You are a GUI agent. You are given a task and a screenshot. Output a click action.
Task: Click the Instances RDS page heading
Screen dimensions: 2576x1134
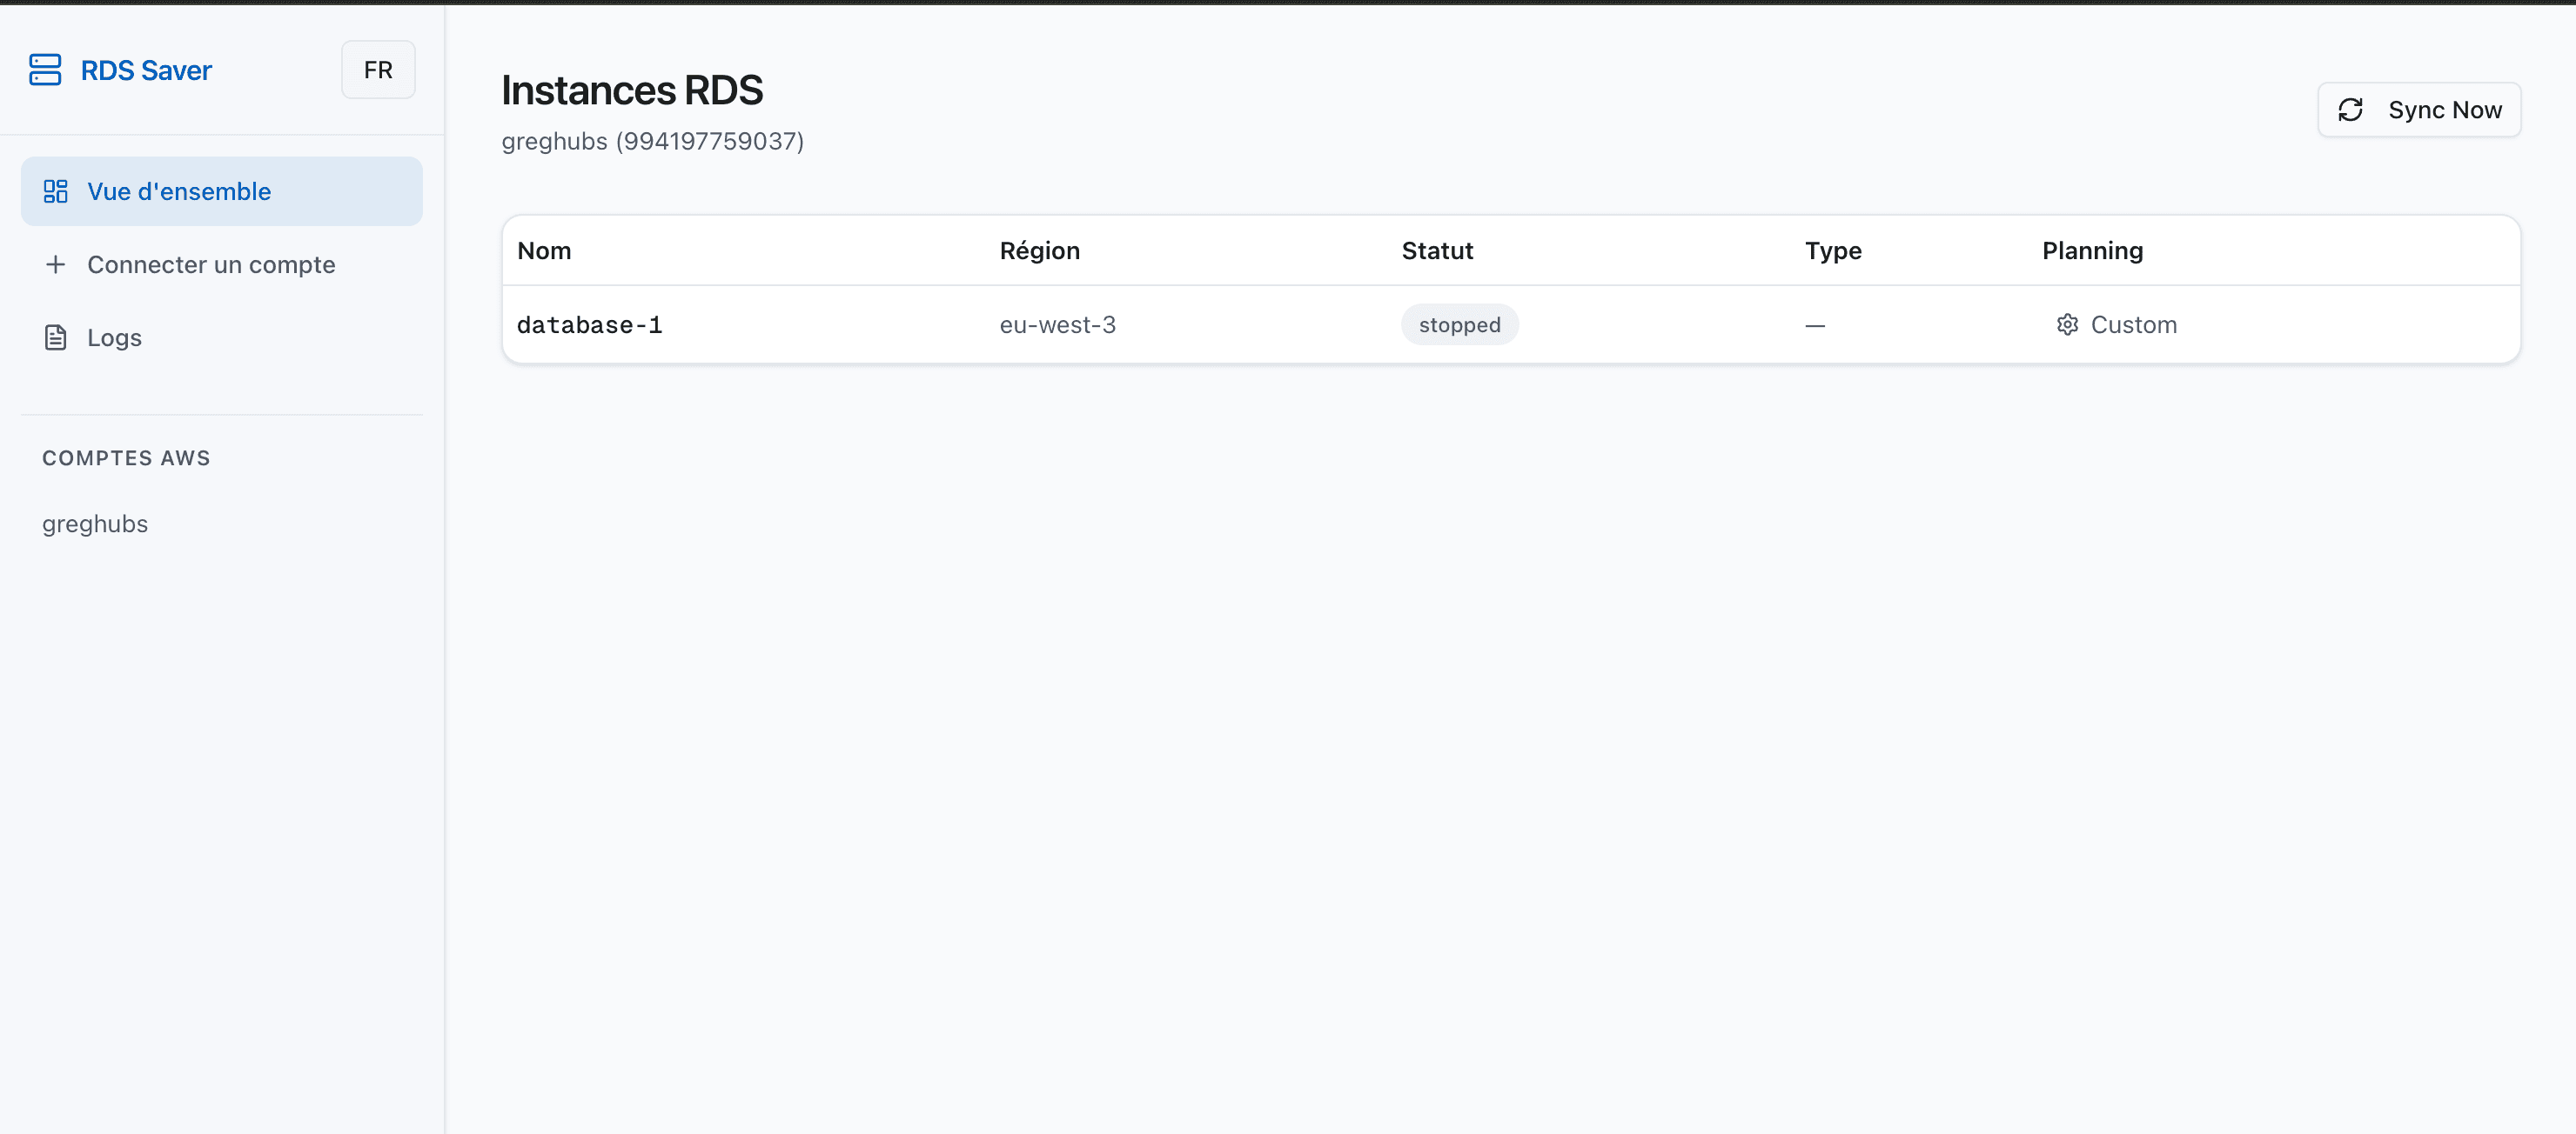coord(632,90)
